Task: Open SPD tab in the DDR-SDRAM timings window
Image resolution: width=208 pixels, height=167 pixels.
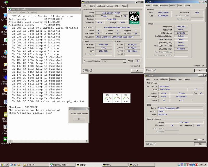Action: click(180, 6)
